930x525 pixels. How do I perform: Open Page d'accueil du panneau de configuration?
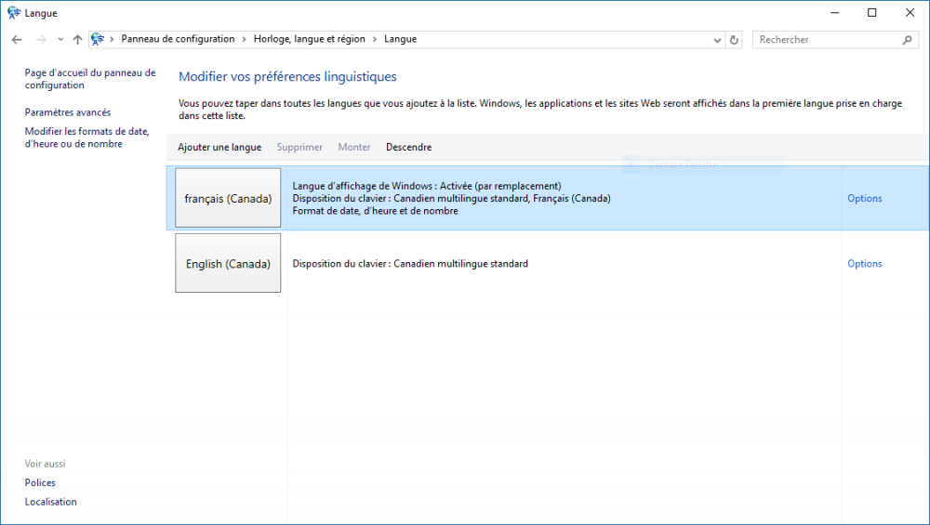[x=90, y=79]
